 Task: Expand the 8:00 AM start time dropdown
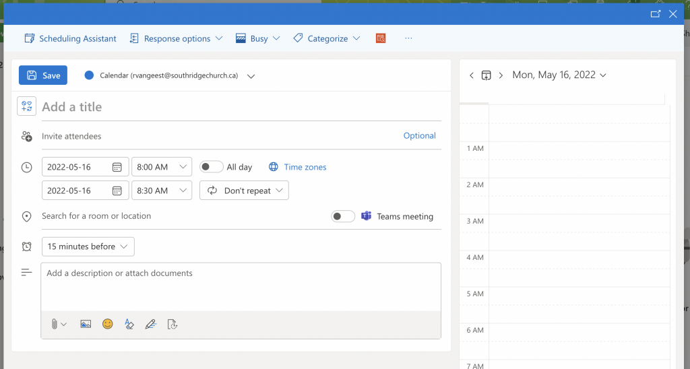tap(162, 167)
